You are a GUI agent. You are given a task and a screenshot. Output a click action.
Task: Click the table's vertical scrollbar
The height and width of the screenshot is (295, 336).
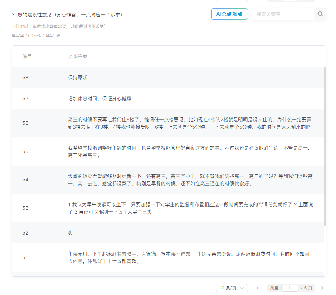point(325,146)
